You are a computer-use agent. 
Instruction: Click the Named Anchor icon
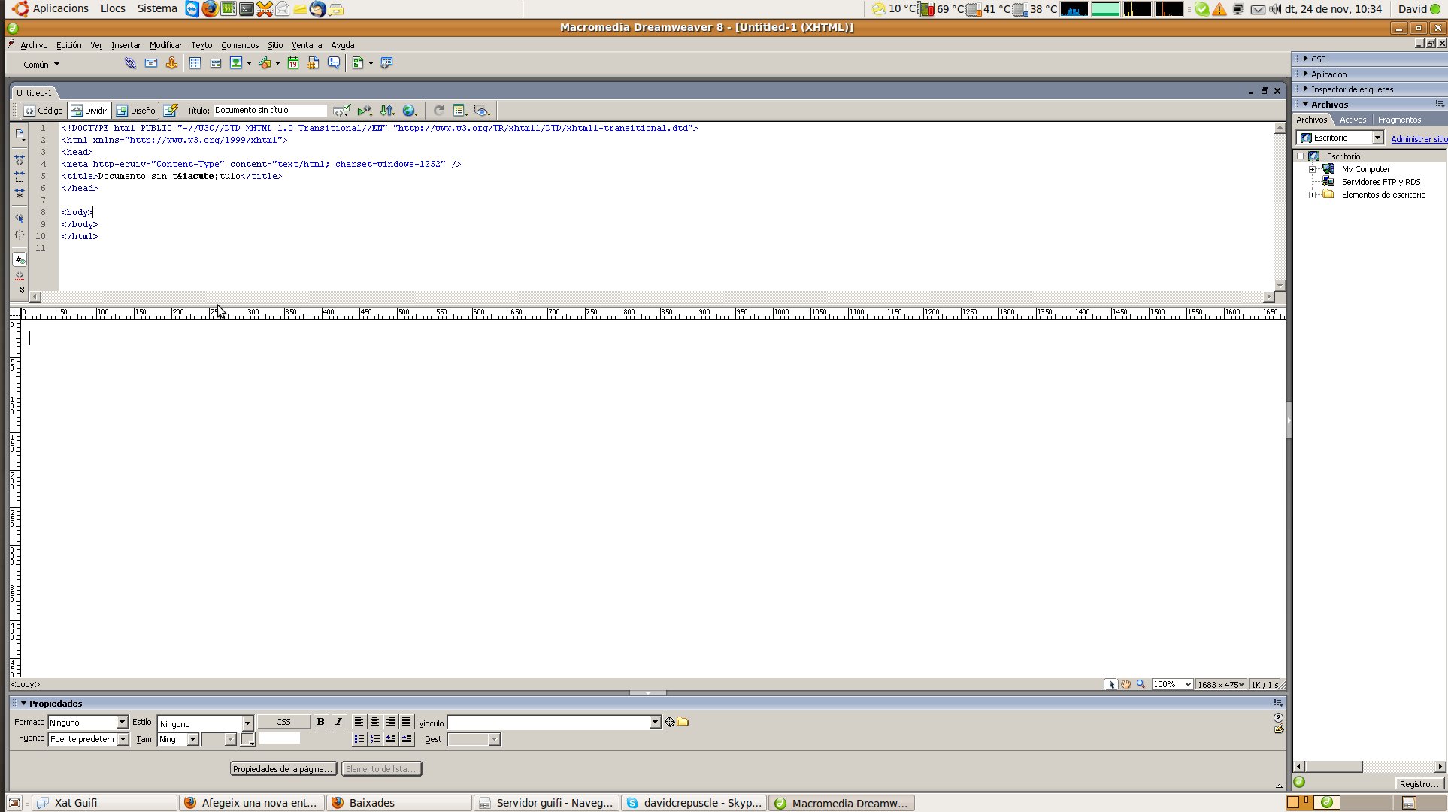click(x=171, y=63)
